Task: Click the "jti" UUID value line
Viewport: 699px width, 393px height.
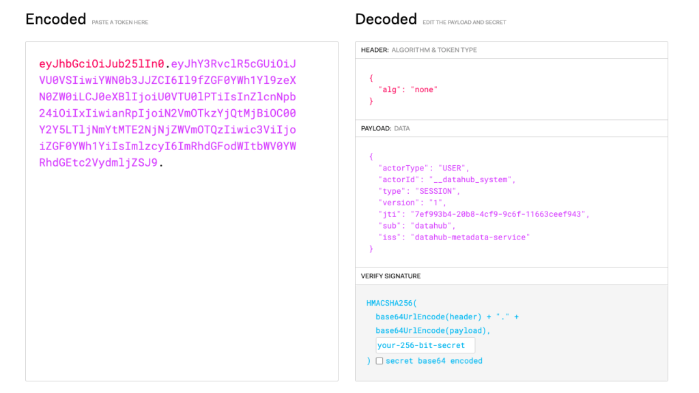Action: 483,214
